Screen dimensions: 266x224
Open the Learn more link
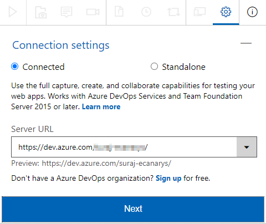pyautogui.click(x=101, y=107)
